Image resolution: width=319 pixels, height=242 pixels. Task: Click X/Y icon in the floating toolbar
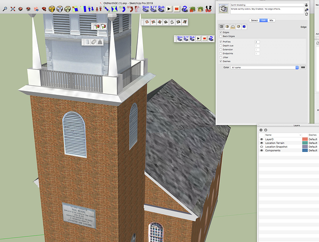coord(186,38)
